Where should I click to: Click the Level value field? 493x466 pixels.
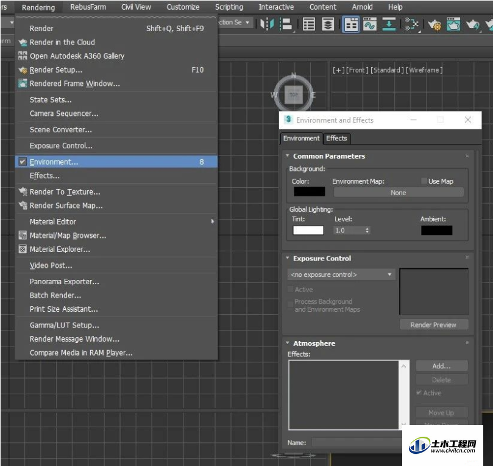pos(349,231)
